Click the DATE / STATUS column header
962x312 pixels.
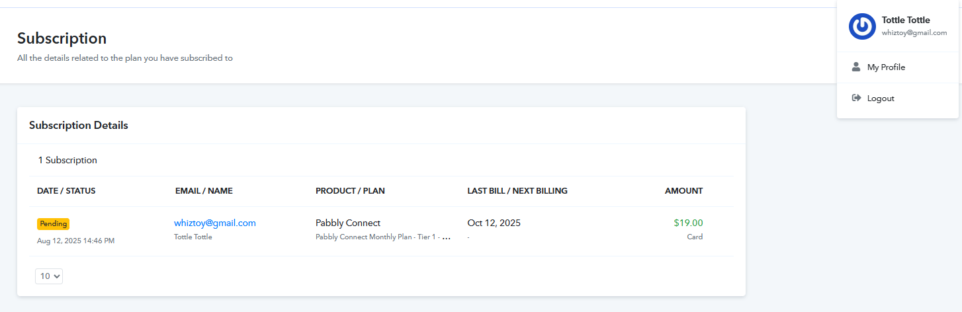(x=66, y=191)
